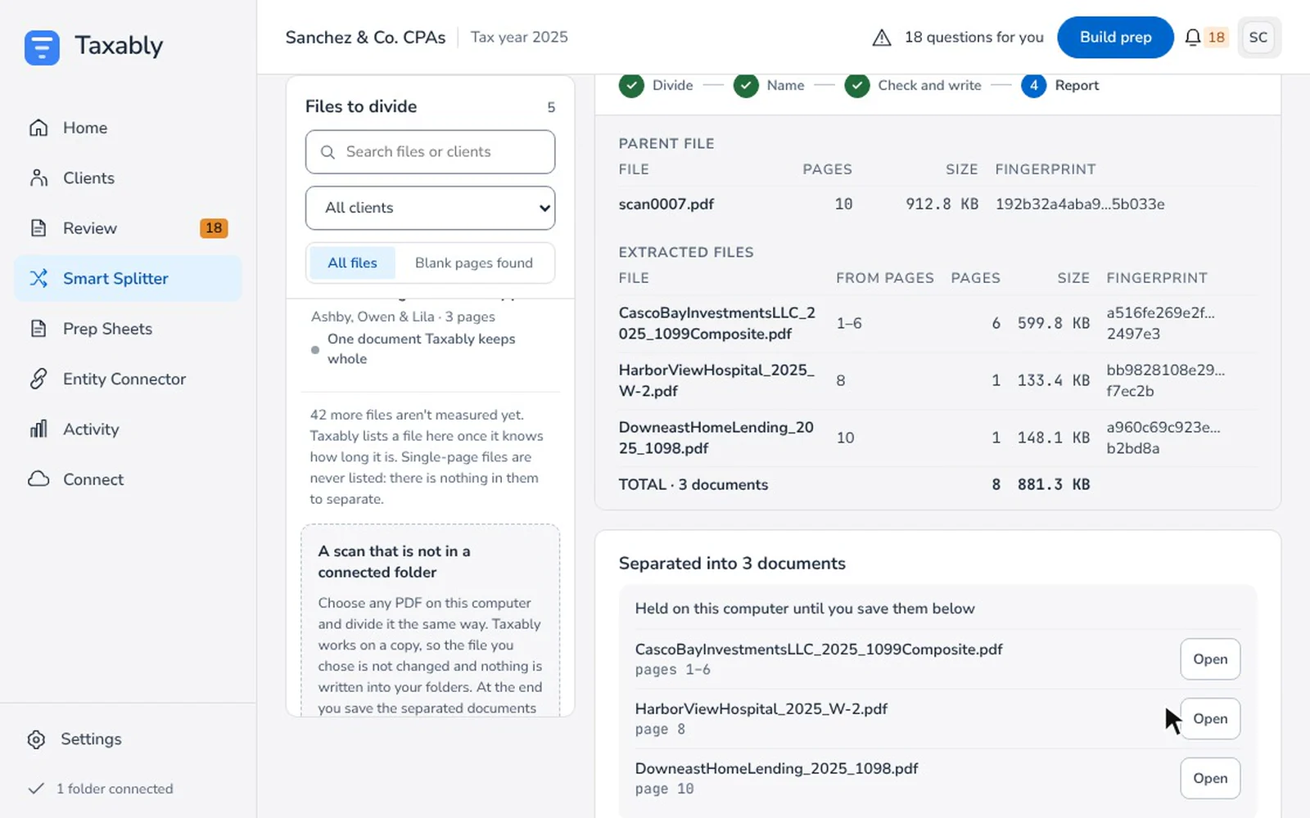The image size is (1310, 818).
Task: Click the scan0007.pdf parent file name
Action: point(666,204)
